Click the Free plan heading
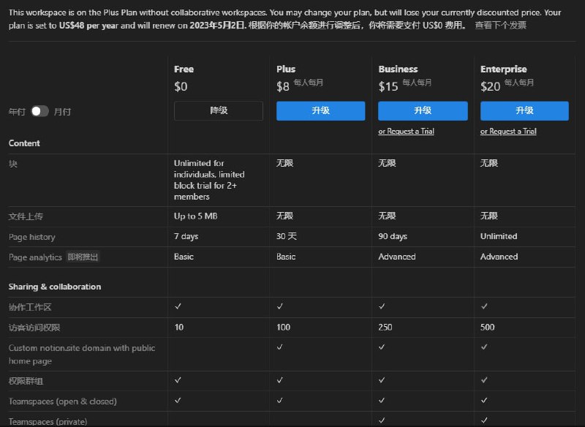The width and height of the screenshot is (585, 427). point(184,69)
